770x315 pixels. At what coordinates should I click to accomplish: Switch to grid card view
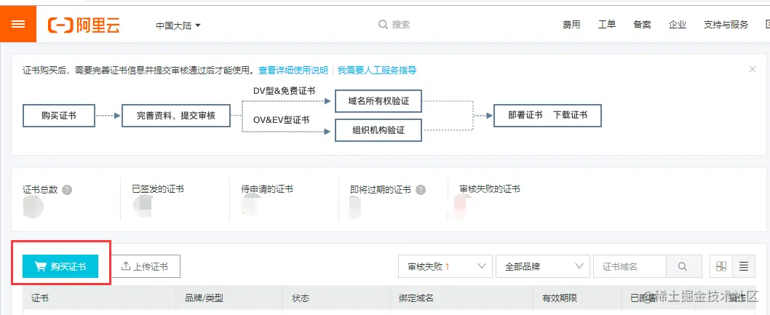point(721,266)
